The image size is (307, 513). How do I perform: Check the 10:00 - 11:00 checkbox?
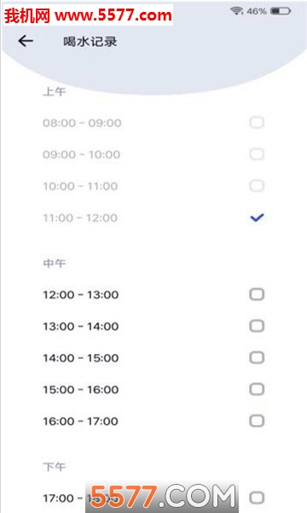(257, 186)
